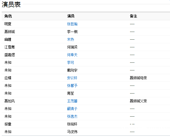Click the 未知 role in 阚清子's row
Viewport: 170px width, 138px height.
click(x=8, y=109)
